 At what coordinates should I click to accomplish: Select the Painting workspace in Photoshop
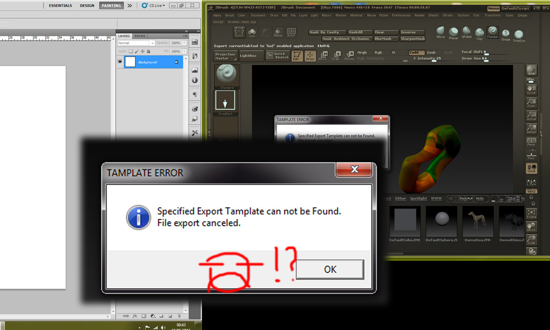pos(111,5)
